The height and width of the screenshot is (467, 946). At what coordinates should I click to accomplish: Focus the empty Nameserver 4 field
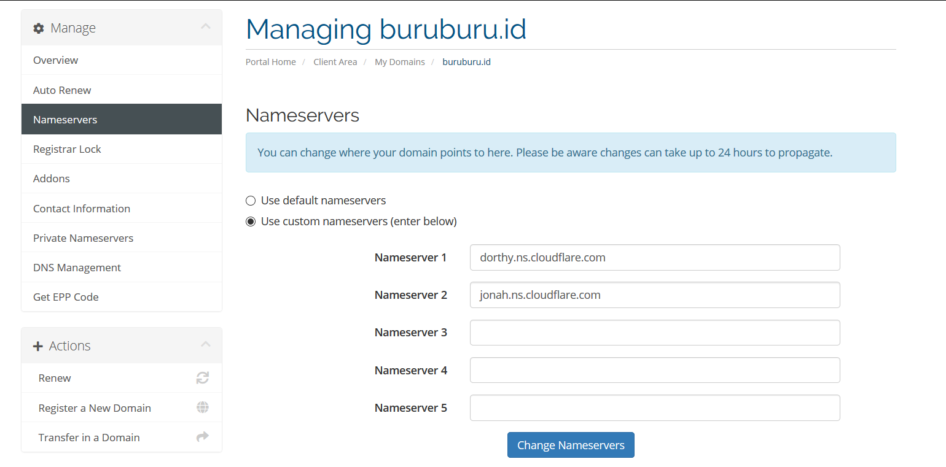coord(655,371)
